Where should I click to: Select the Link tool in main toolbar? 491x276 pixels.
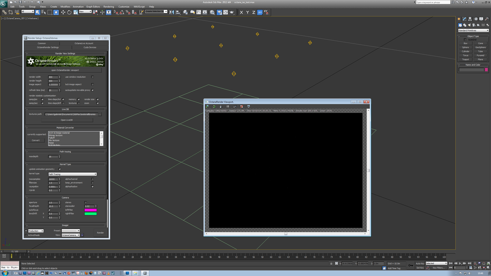click(x=4, y=12)
